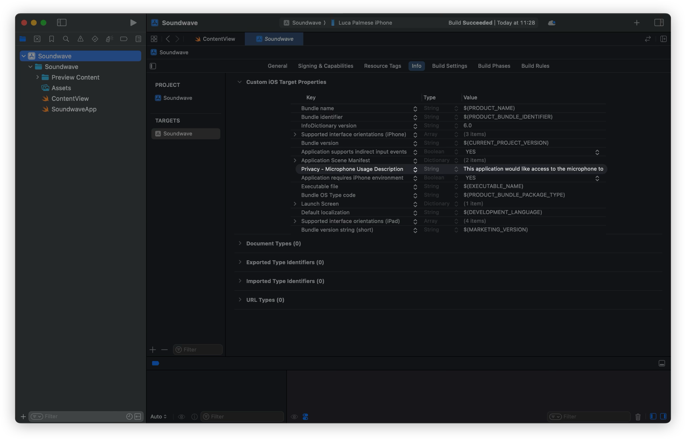Toggle the navigator sidebar visibility
Image resolution: width=686 pixels, height=440 pixels.
point(62,23)
